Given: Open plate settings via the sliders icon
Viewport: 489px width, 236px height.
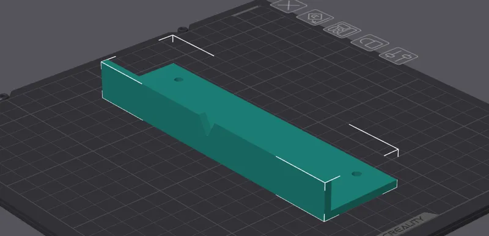Looking at the screenshot, I should (x=399, y=56).
